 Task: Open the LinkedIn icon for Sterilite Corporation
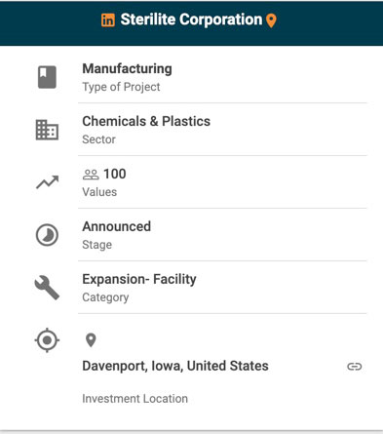(x=108, y=20)
